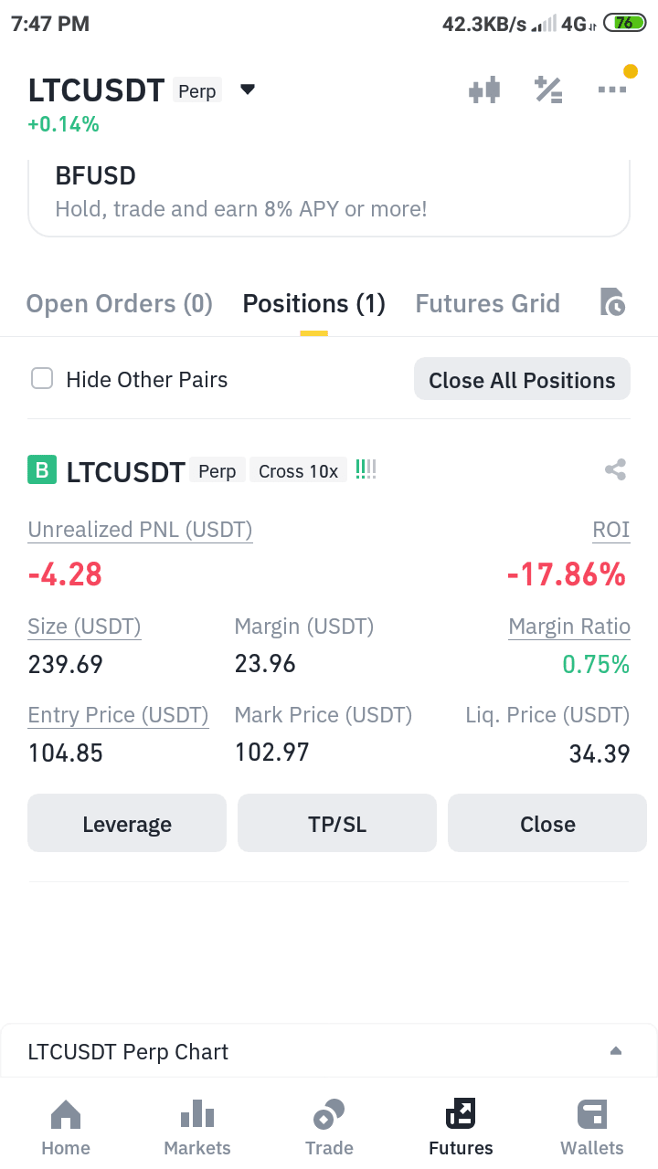Open the candlestick chart icon
This screenshot has width=658, height=1169.
click(484, 90)
